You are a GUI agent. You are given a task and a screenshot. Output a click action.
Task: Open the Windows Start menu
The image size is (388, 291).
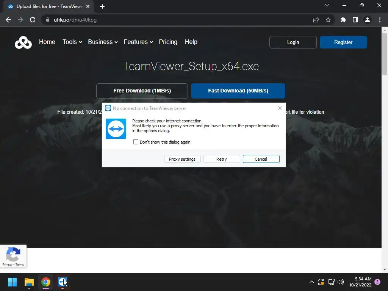[12, 282]
